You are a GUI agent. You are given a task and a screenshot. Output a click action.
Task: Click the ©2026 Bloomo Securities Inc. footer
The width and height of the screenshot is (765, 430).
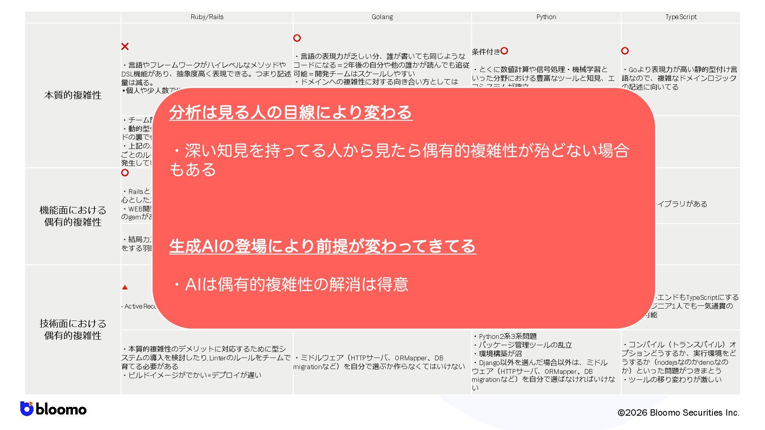pyautogui.click(x=678, y=413)
